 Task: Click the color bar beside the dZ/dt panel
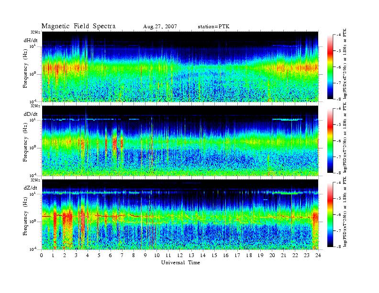click(x=330, y=214)
